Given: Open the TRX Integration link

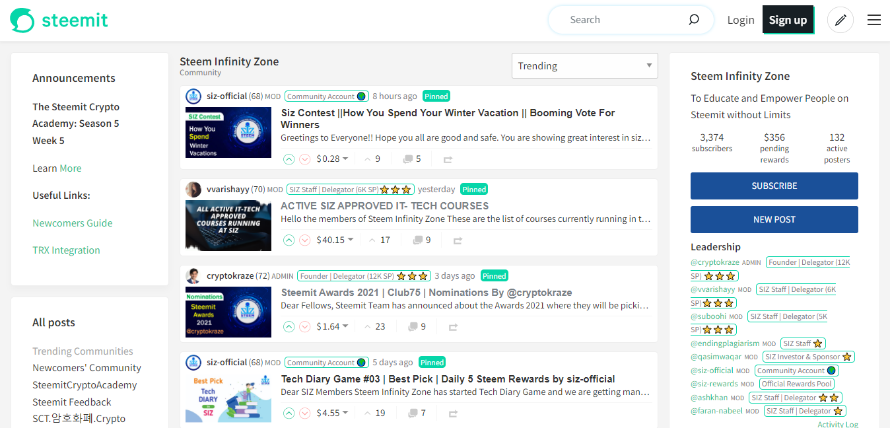Looking at the screenshot, I should [x=66, y=250].
